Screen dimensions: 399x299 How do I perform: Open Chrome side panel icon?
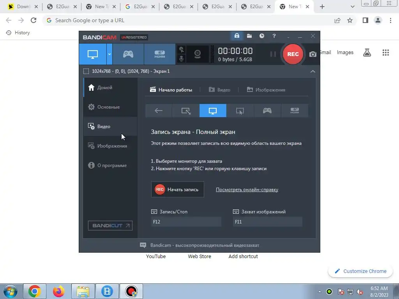tap(365, 20)
